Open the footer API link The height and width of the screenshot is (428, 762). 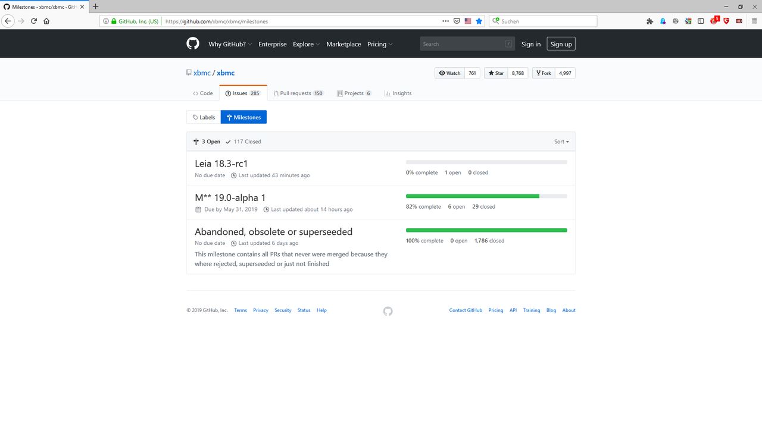513,310
